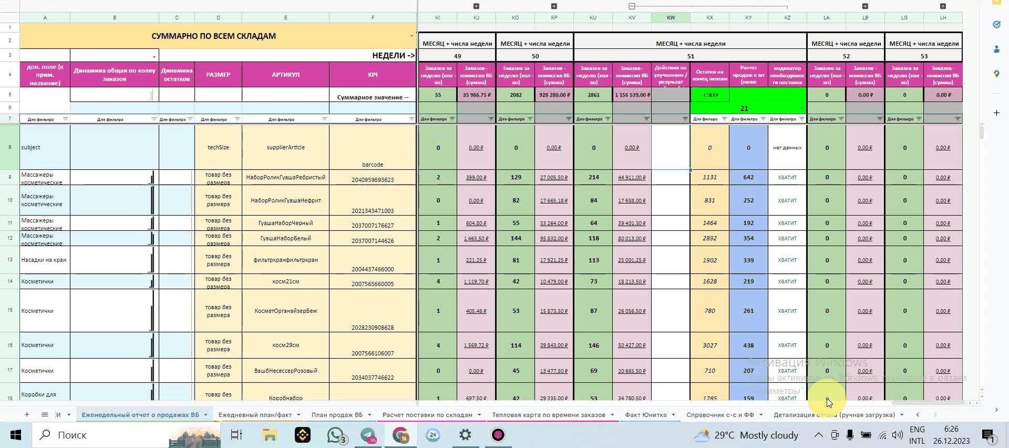This screenshot has height=448, width=1009.
Task: Click the filter icon in column KZ row 7
Action: pyautogui.click(x=802, y=119)
